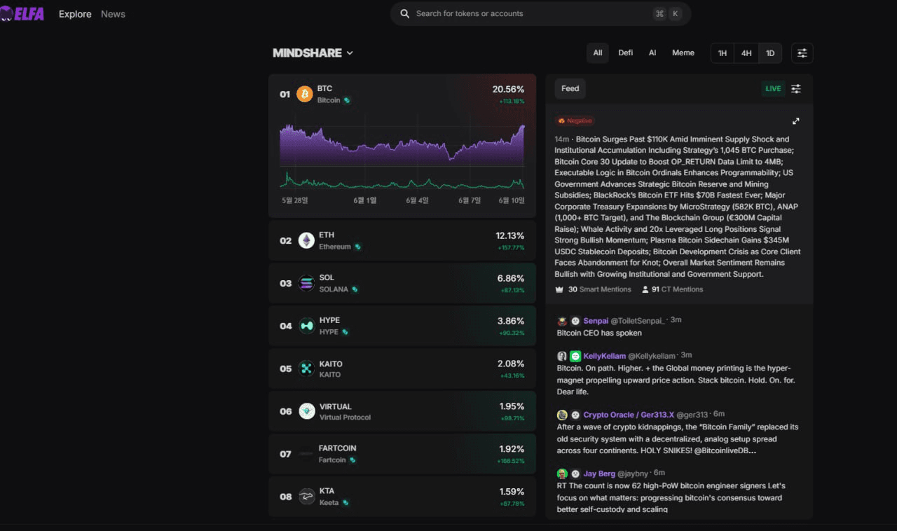Click the Negative sentiment tag
Viewport: 897px width, 531px height.
pos(575,120)
